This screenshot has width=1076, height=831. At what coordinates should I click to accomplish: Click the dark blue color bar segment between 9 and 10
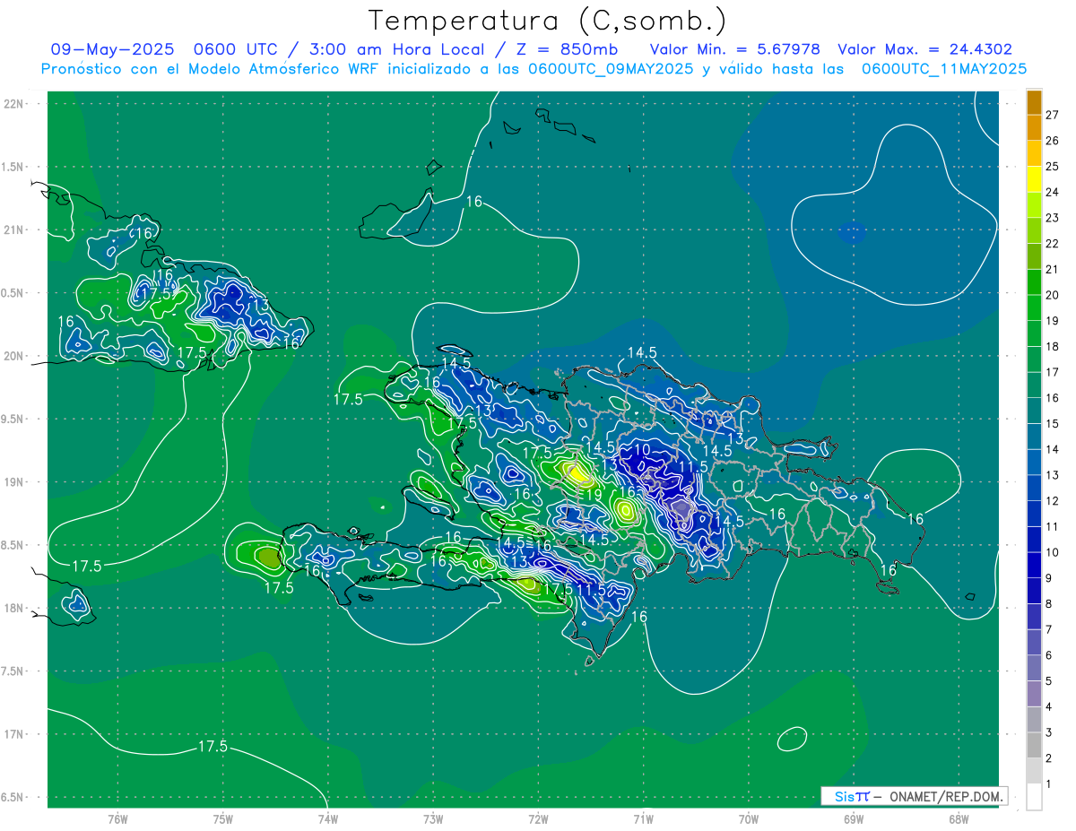[1034, 566]
